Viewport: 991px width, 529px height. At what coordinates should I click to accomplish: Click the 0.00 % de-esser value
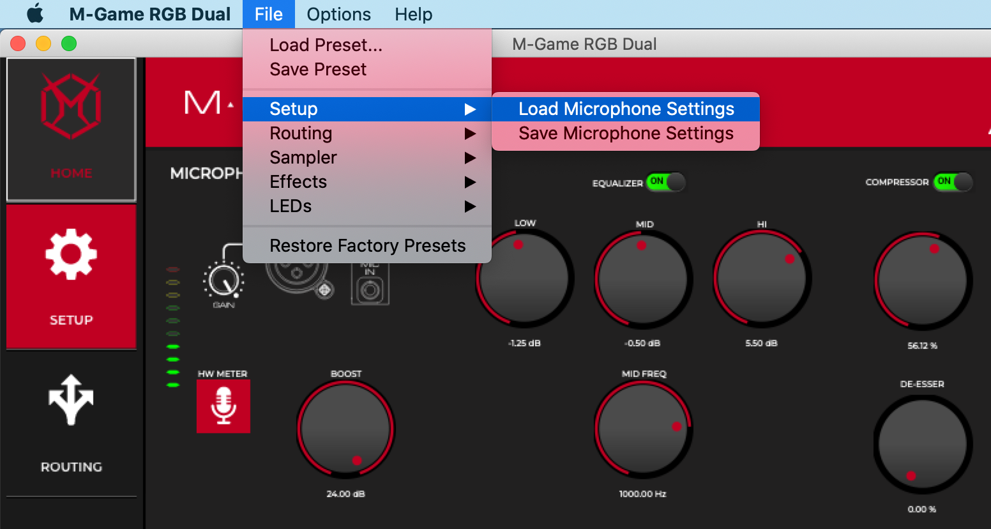(x=921, y=509)
